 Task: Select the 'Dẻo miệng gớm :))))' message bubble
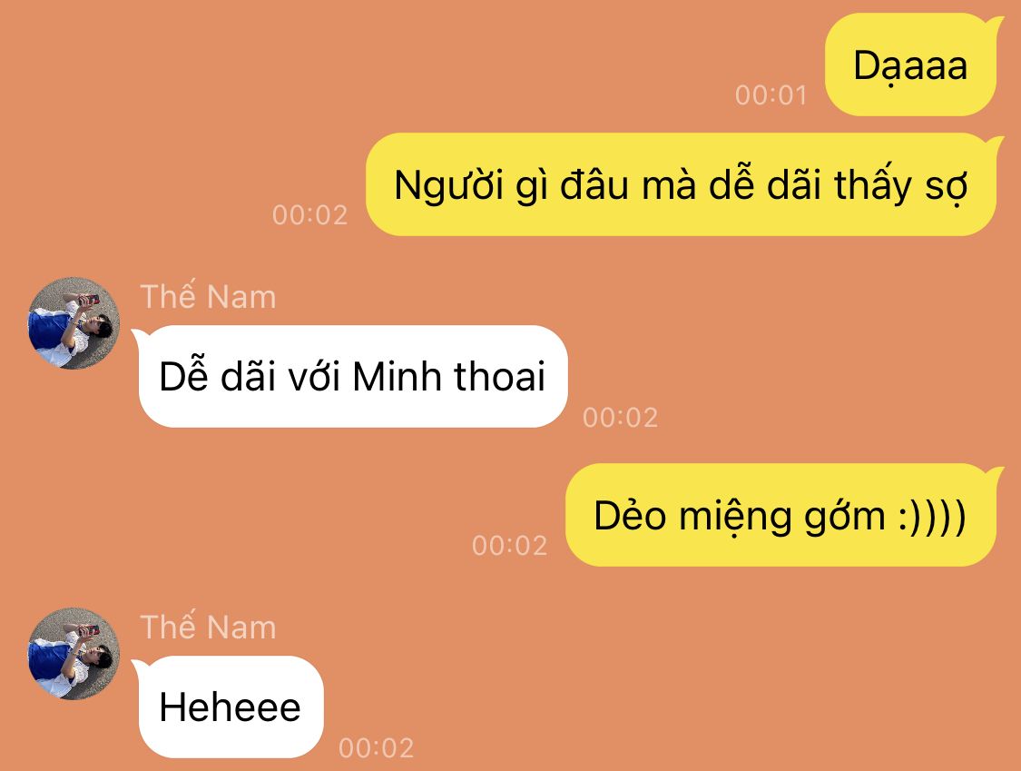(x=780, y=515)
